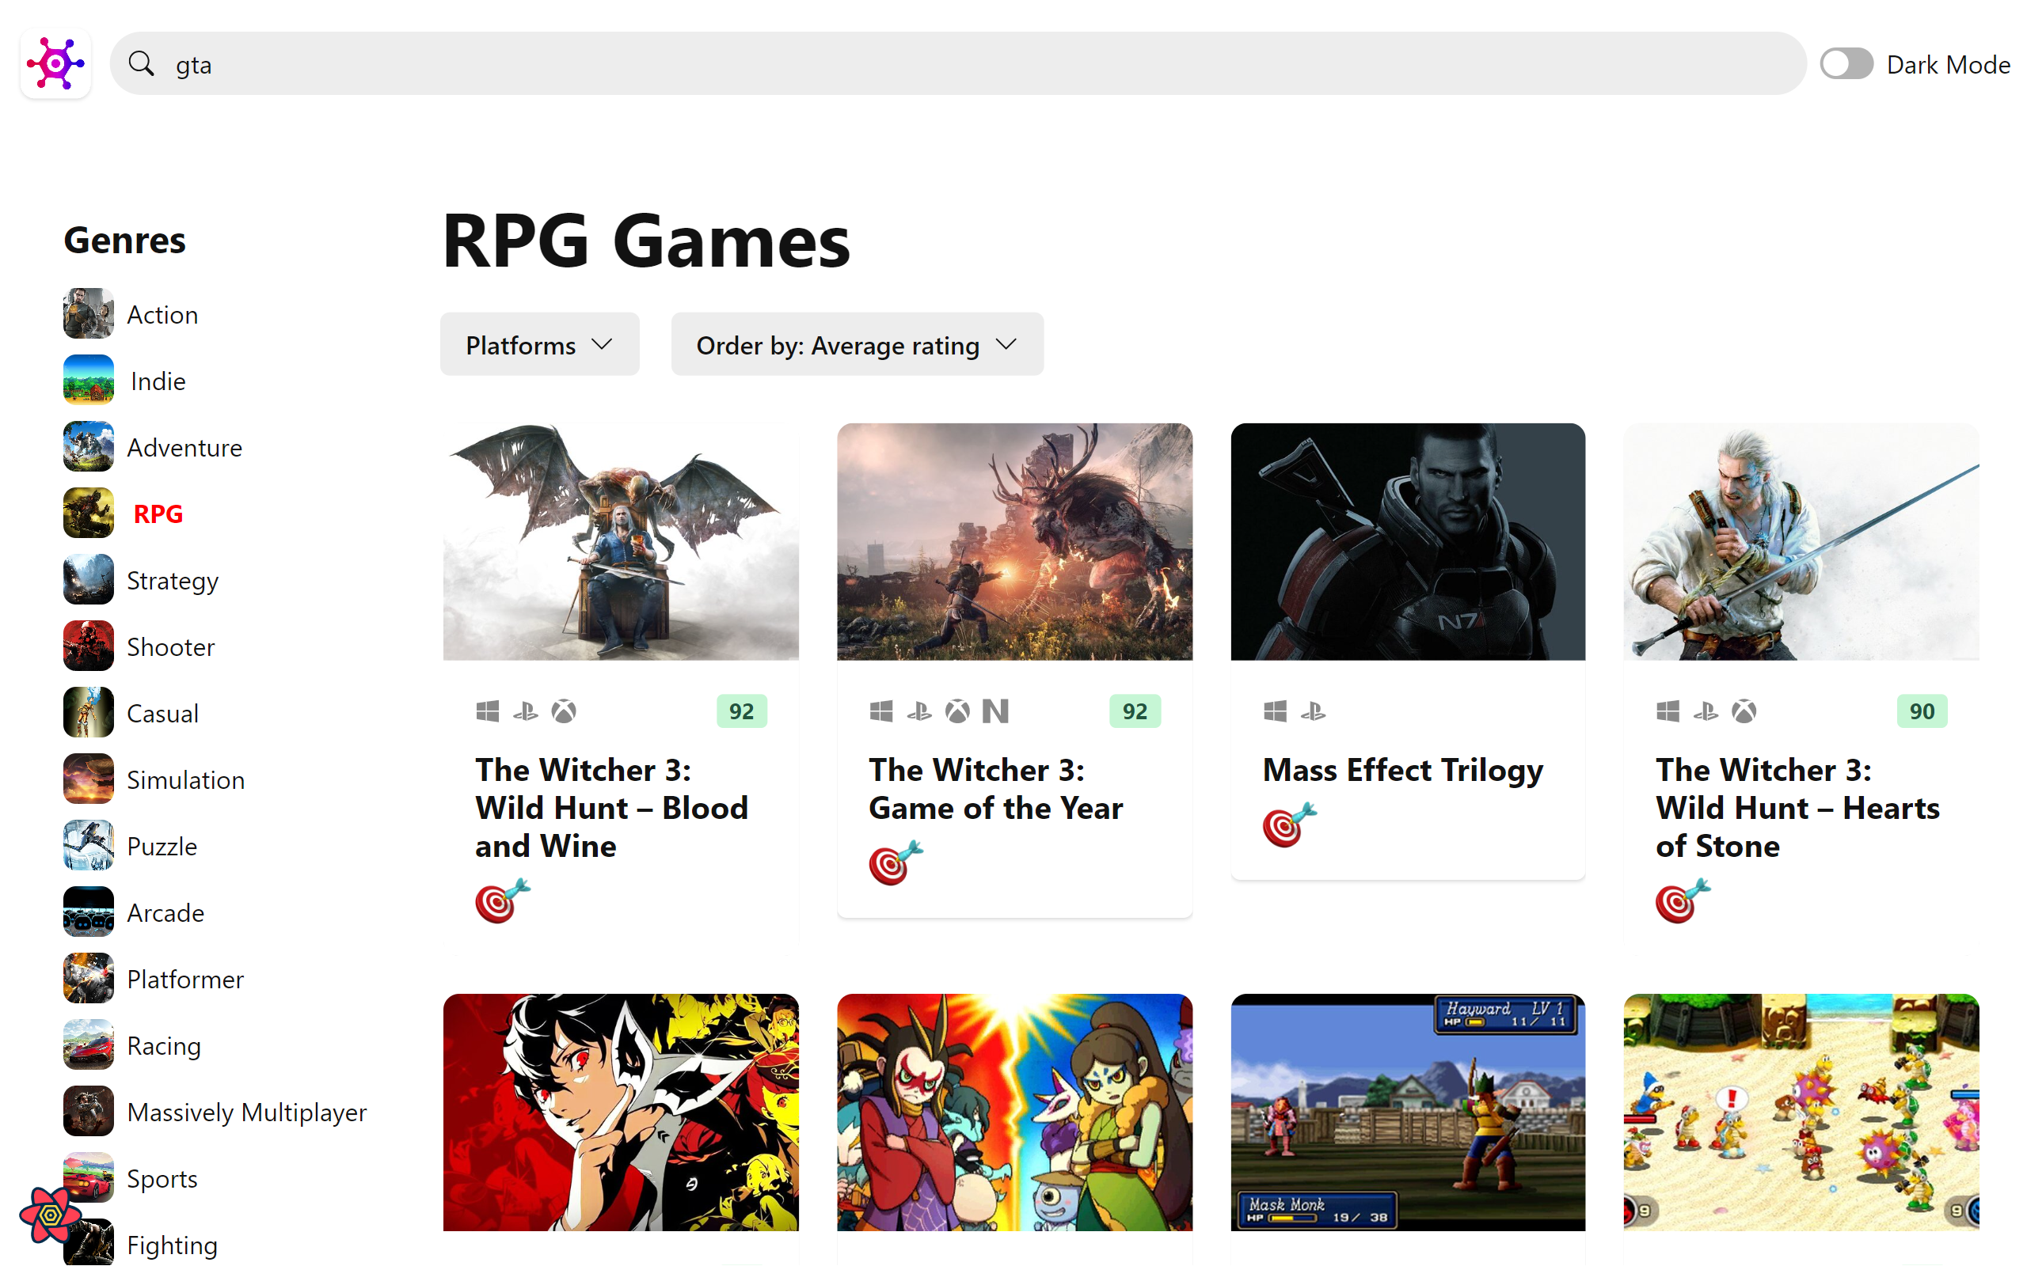Click chevron arrow on Platforms button
The height and width of the screenshot is (1266, 2027).
pyautogui.click(x=603, y=344)
